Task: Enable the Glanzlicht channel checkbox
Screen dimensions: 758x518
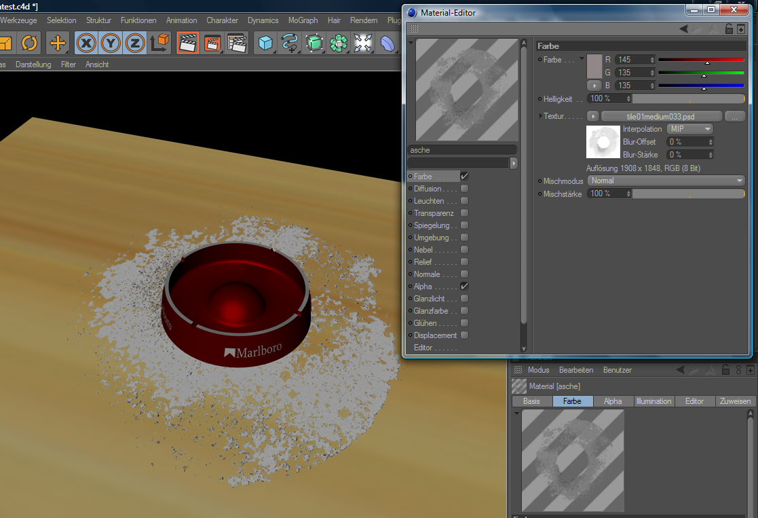Action: [465, 299]
